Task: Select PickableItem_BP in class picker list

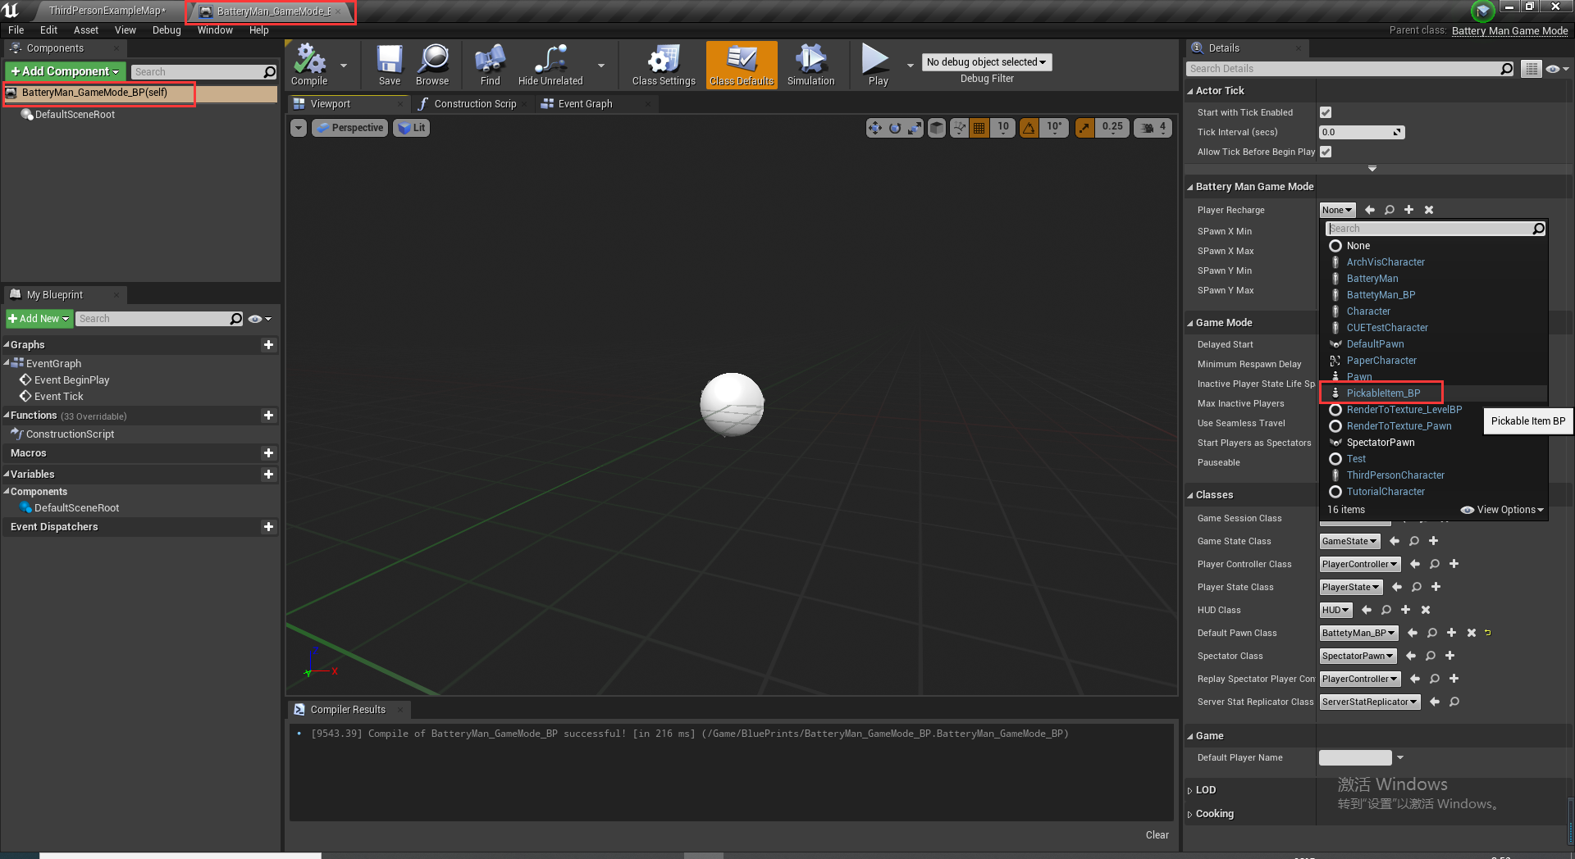Action: (x=1383, y=393)
